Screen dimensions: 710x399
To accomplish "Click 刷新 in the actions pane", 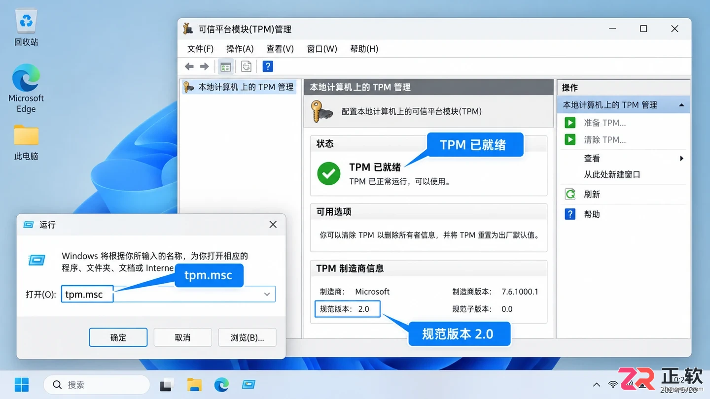I will (592, 195).
